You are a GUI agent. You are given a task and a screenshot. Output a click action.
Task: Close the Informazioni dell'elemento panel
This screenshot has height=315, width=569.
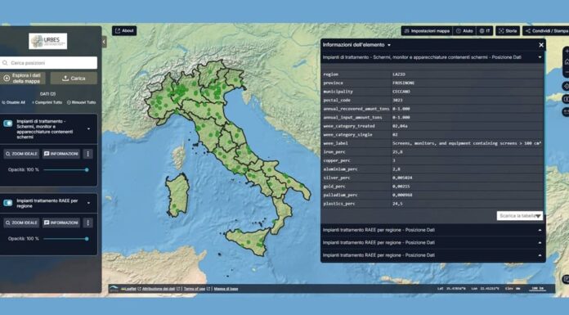pos(541,45)
